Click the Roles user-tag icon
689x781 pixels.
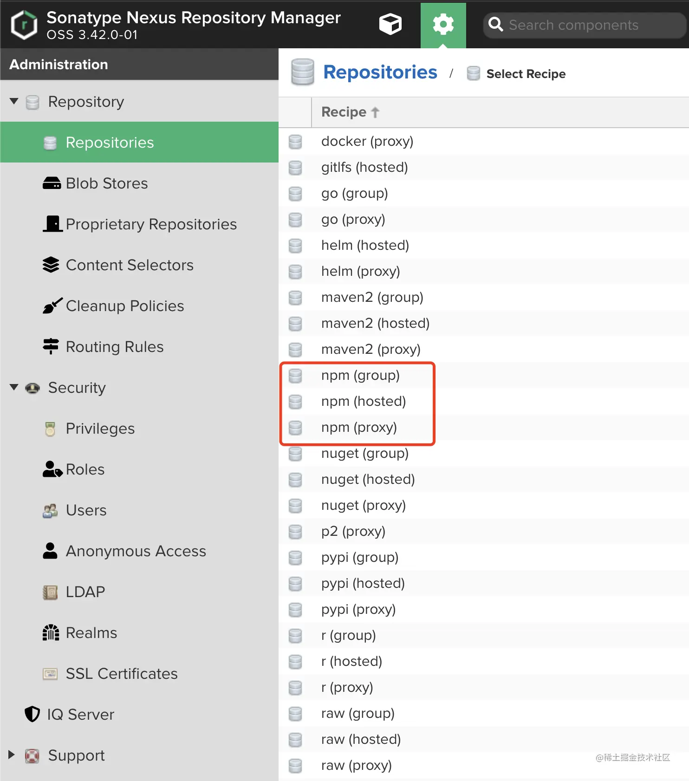point(52,469)
